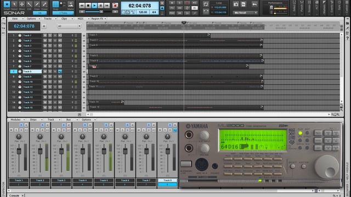351x197 pixels.
Task: Mute Track 5 in track list
Action: 45,56
